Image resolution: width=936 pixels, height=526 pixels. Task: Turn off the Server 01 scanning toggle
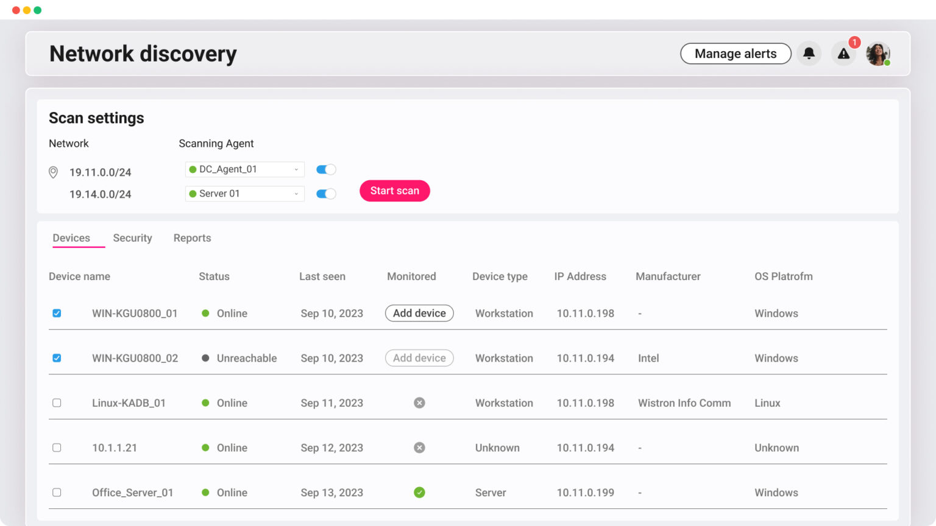(x=325, y=194)
